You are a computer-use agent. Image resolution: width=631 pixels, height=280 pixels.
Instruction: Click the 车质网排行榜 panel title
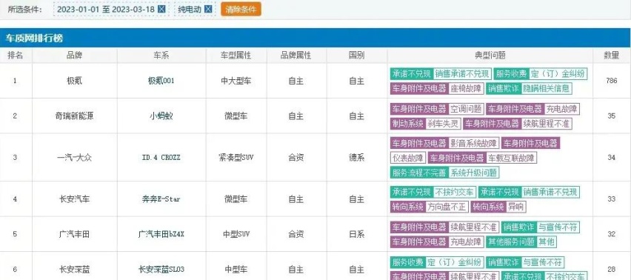pyautogui.click(x=34, y=39)
